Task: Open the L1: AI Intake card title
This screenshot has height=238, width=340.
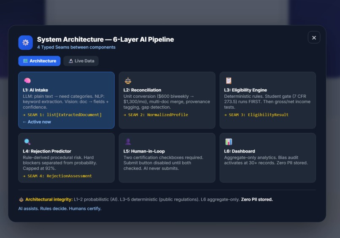Action: coord(35,90)
